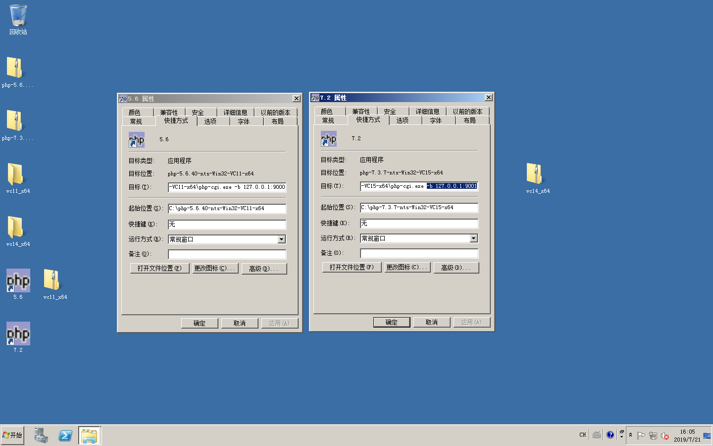Click the 7.2 PHP shortcut on desktop
The height and width of the screenshot is (446, 713).
18,335
